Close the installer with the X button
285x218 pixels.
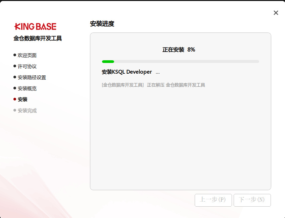tap(276, 13)
